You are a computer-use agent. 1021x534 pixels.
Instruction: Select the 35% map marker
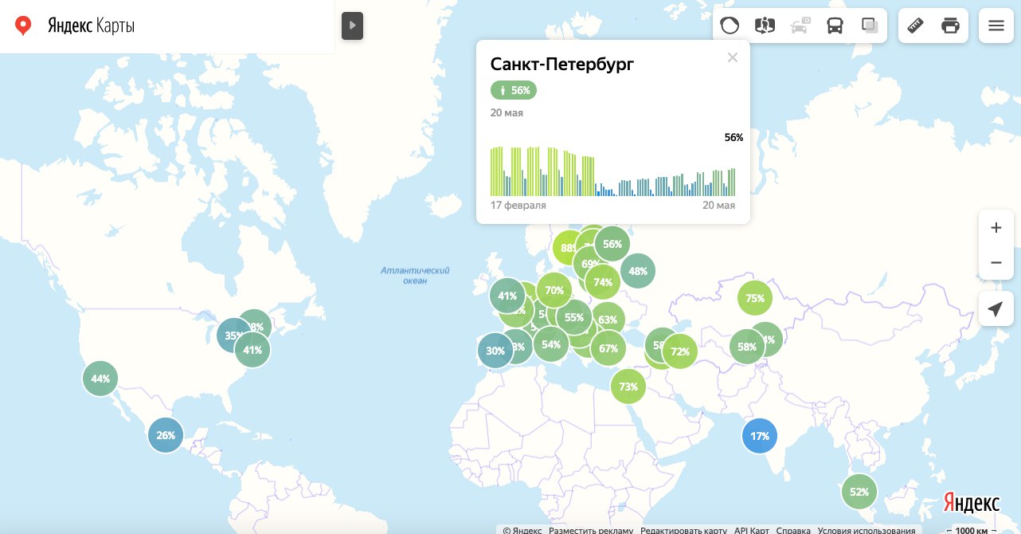233,336
